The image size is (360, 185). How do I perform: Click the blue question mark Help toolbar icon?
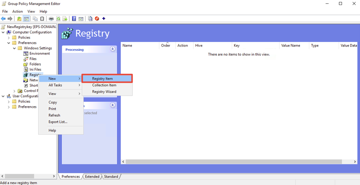pos(74,18)
